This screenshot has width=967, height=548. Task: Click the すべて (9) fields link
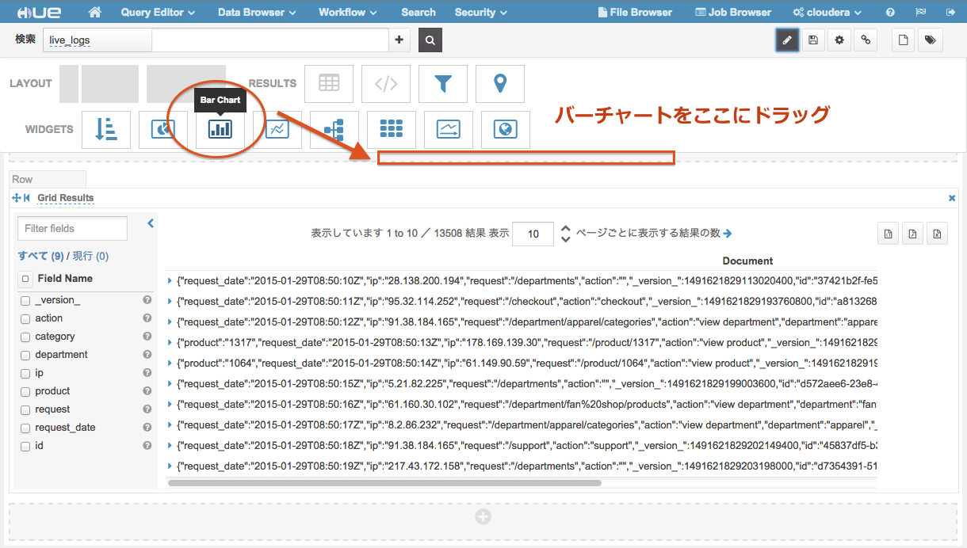coord(40,256)
